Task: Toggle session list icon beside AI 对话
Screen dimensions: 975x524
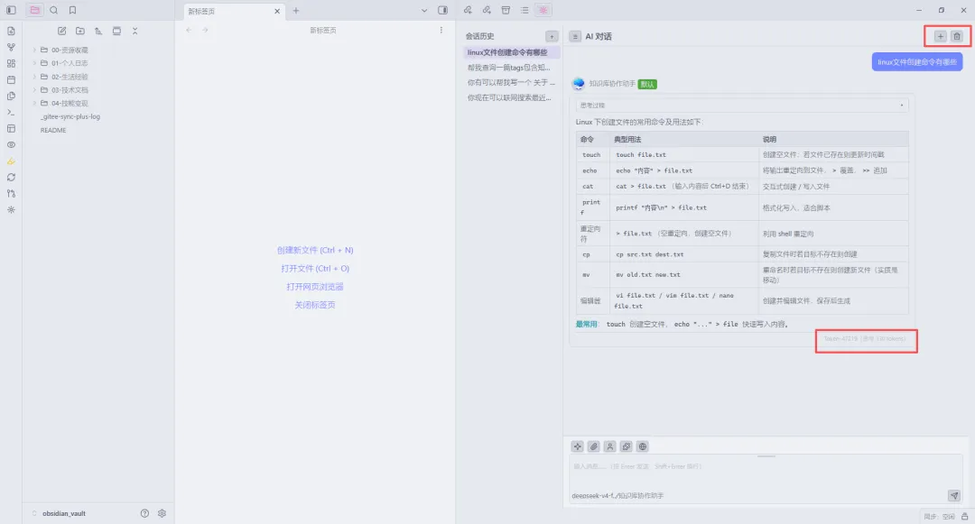Action: click(575, 37)
